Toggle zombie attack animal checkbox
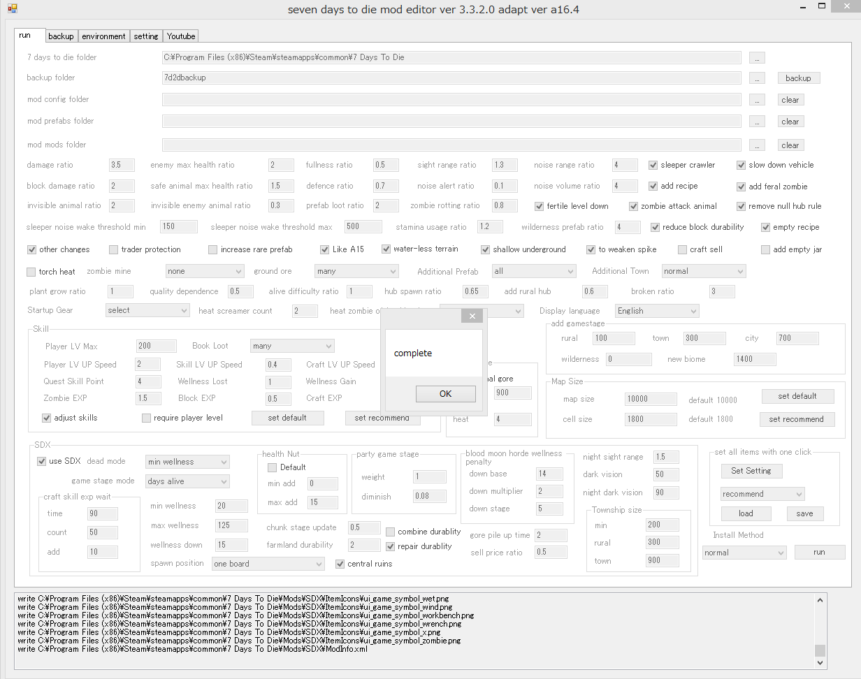Image resolution: width=861 pixels, height=679 pixels. click(x=633, y=207)
